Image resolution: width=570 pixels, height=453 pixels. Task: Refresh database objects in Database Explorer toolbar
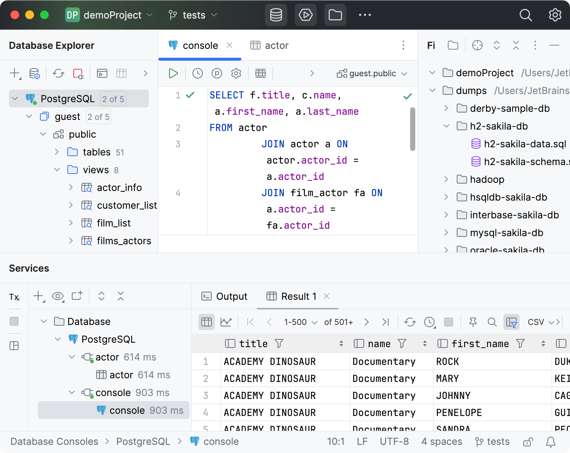pyautogui.click(x=58, y=73)
